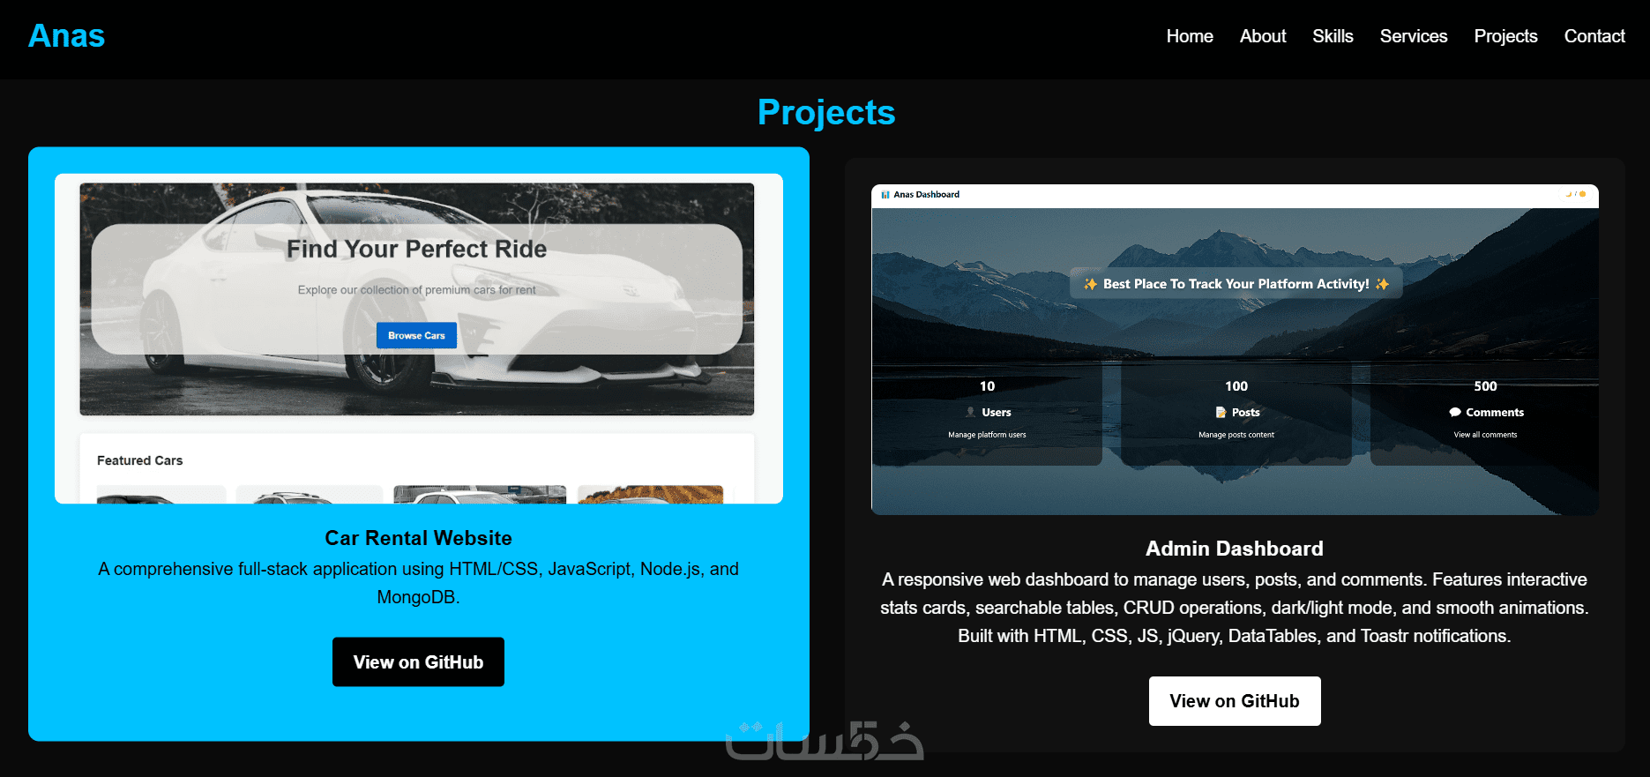Image resolution: width=1650 pixels, height=777 pixels.
Task: Click the Anas Dashboard chart icon
Action: [x=885, y=195]
